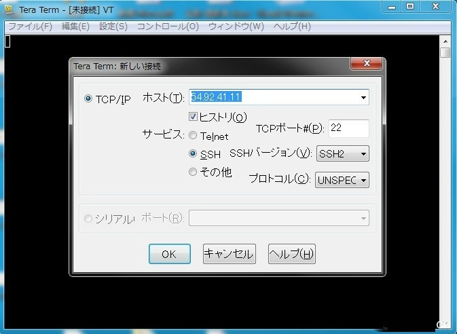Click the ヘルプ(H) button in dialog
Viewport: 457px width, 334px height.
point(292,254)
